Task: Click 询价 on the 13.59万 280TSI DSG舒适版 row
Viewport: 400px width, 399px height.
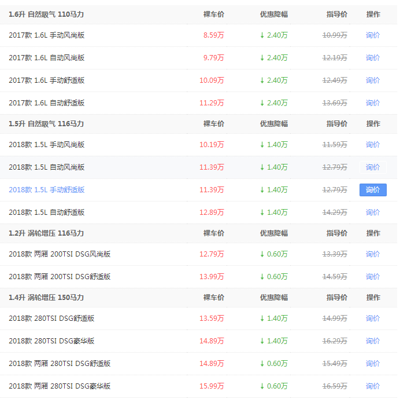Action: (373, 319)
